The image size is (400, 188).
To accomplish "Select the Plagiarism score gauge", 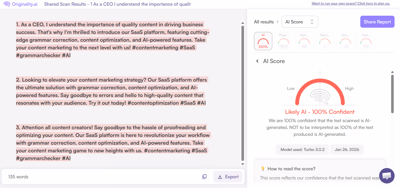I will pos(283,41).
